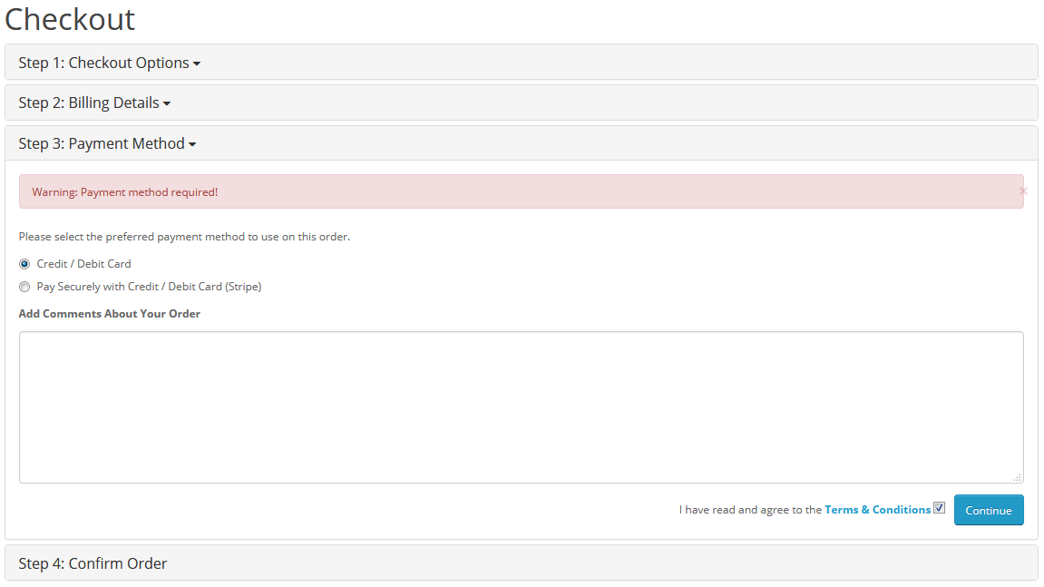1044x587 pixels.
Task: Click the Step 3 dropdown caret icon
Action: (x=192, y=144)
